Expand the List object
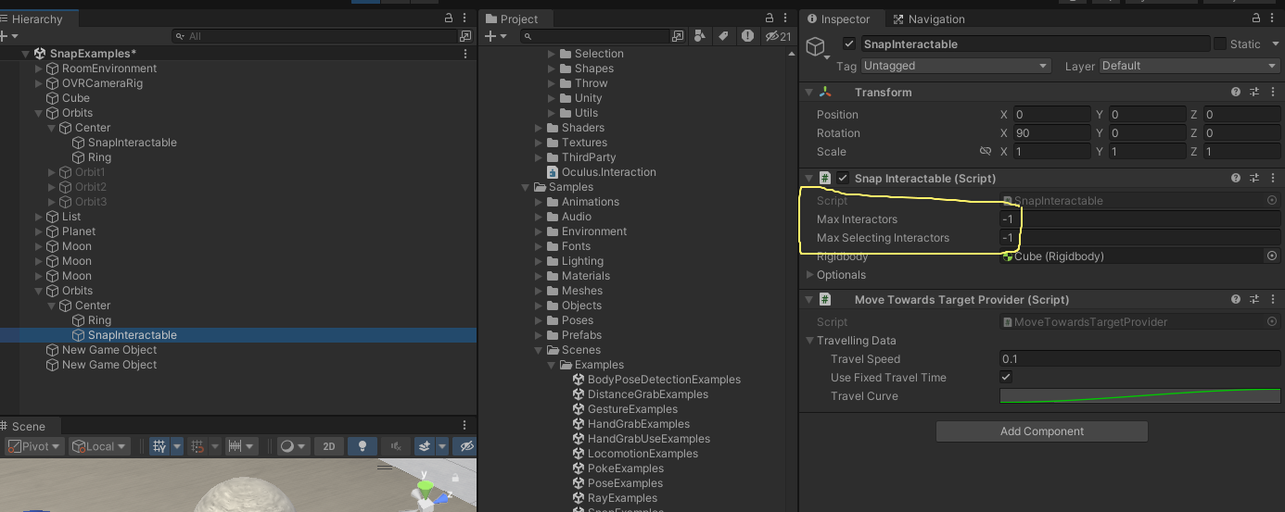Screen dimensions: 1285x512 tap(39, 217)
